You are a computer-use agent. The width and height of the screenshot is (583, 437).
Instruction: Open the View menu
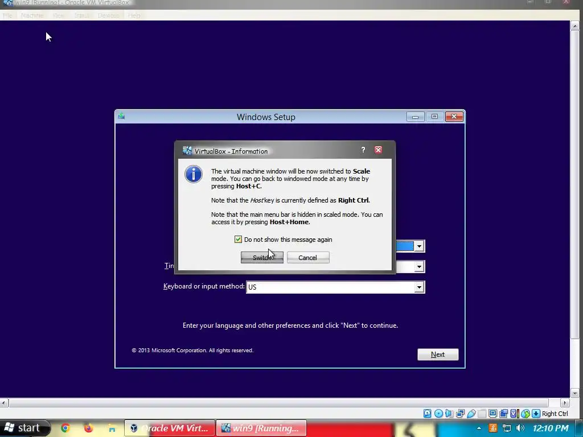coord(59,15)
